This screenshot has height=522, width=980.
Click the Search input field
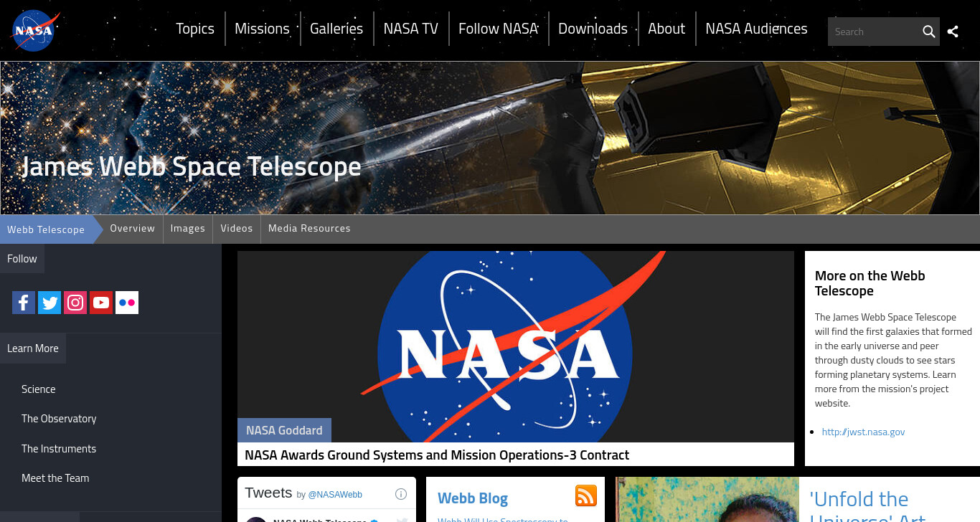click(x=874, y=32)
